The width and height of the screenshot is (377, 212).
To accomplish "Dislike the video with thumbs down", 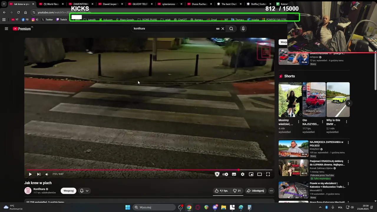I will pyautogui.click(x=237, y=191).
